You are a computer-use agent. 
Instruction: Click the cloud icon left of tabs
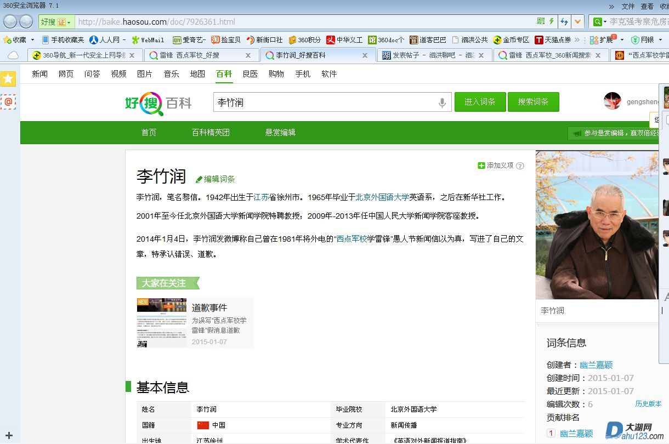coord(13,55)
